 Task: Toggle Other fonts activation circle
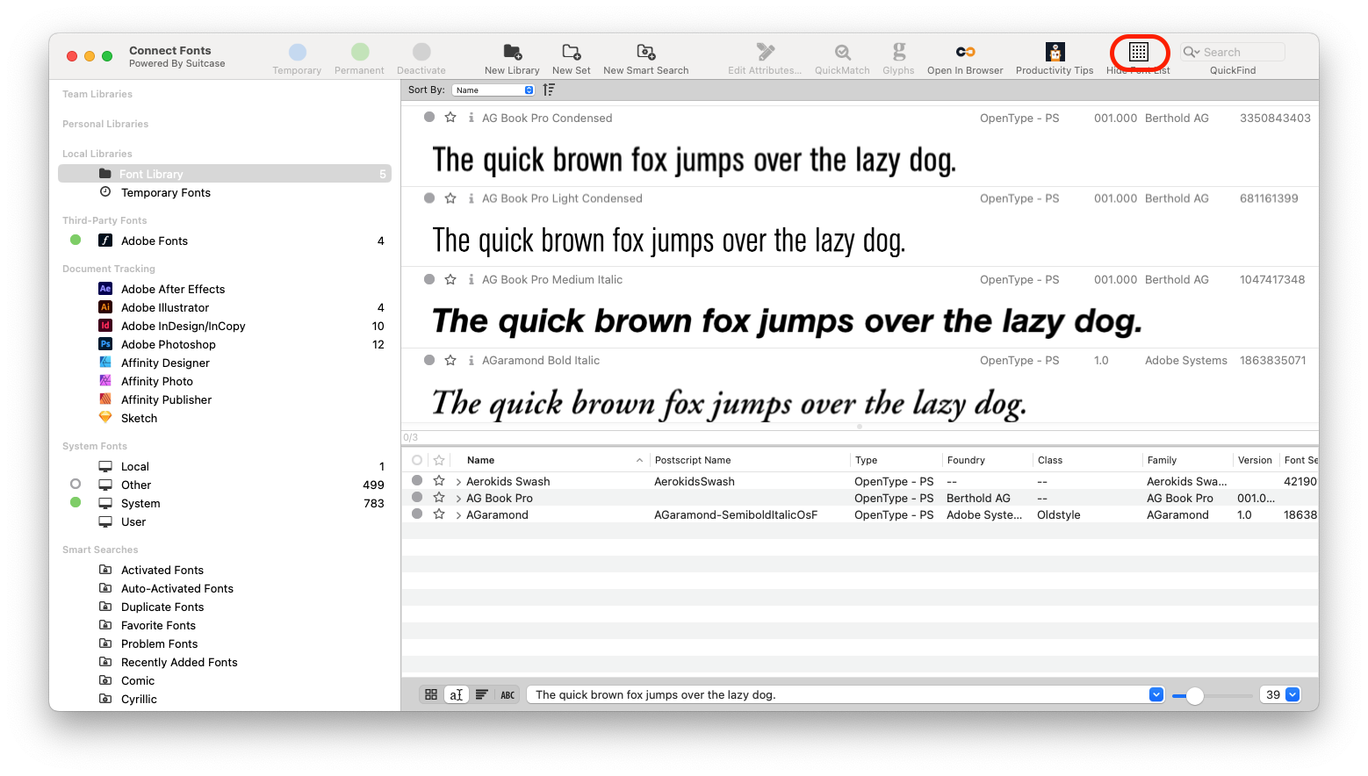(x=76, y=484)
